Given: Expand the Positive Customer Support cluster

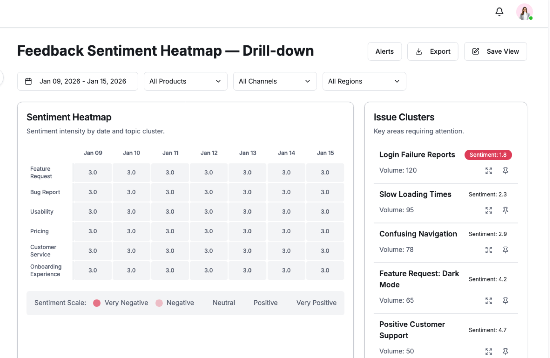Looking at the screenshot, I should point(488,351).
